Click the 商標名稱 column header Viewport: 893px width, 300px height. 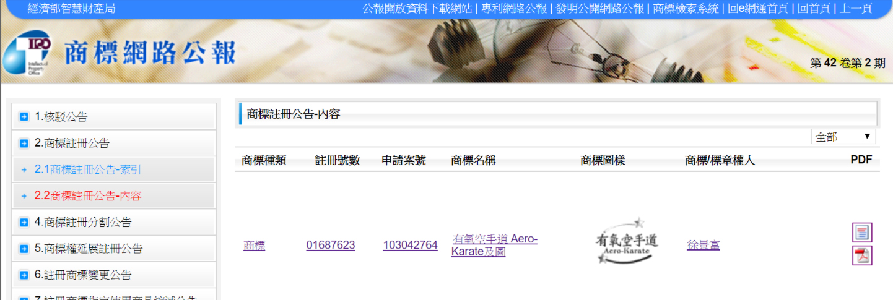(x=474, y=161)
